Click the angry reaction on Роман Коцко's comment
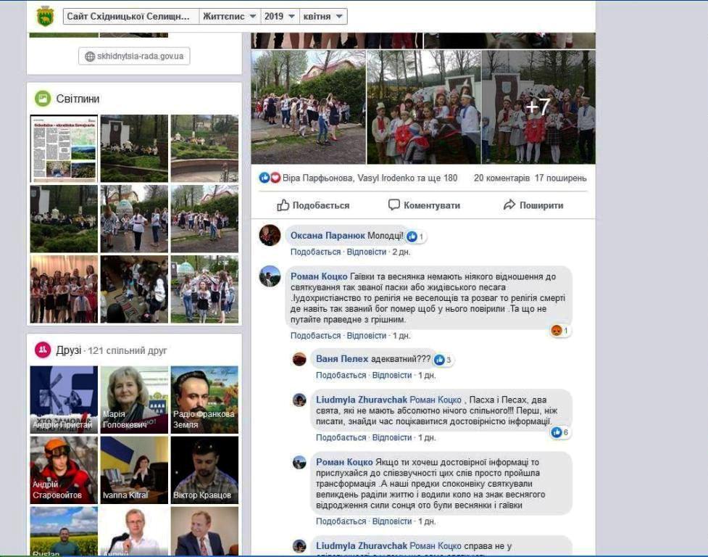The image size is (708, 557). click(x=557, y=331)
